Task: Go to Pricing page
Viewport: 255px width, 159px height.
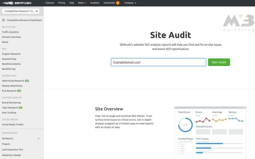Action: pyautogui.click(x=62, y=3)
